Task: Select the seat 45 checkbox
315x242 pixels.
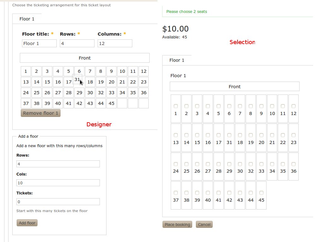Action: coord(261,193)
